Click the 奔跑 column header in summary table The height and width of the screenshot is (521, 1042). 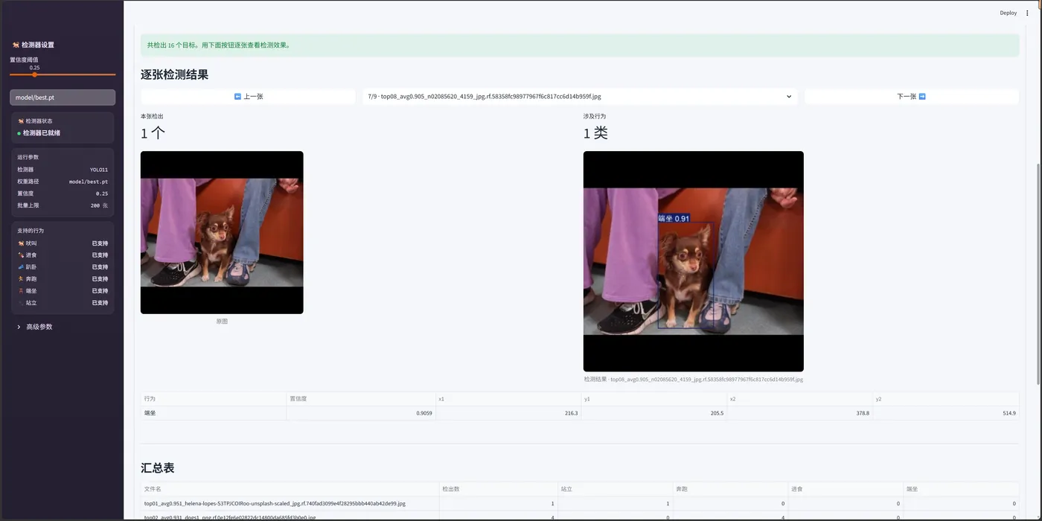(x=730, y=489)
